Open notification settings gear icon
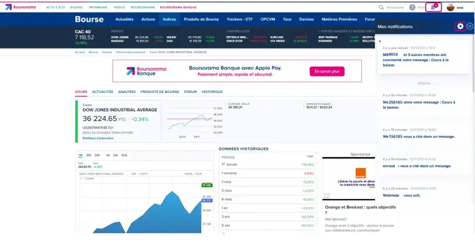Viewport: 475px width, 242px height. coord(460,26)
